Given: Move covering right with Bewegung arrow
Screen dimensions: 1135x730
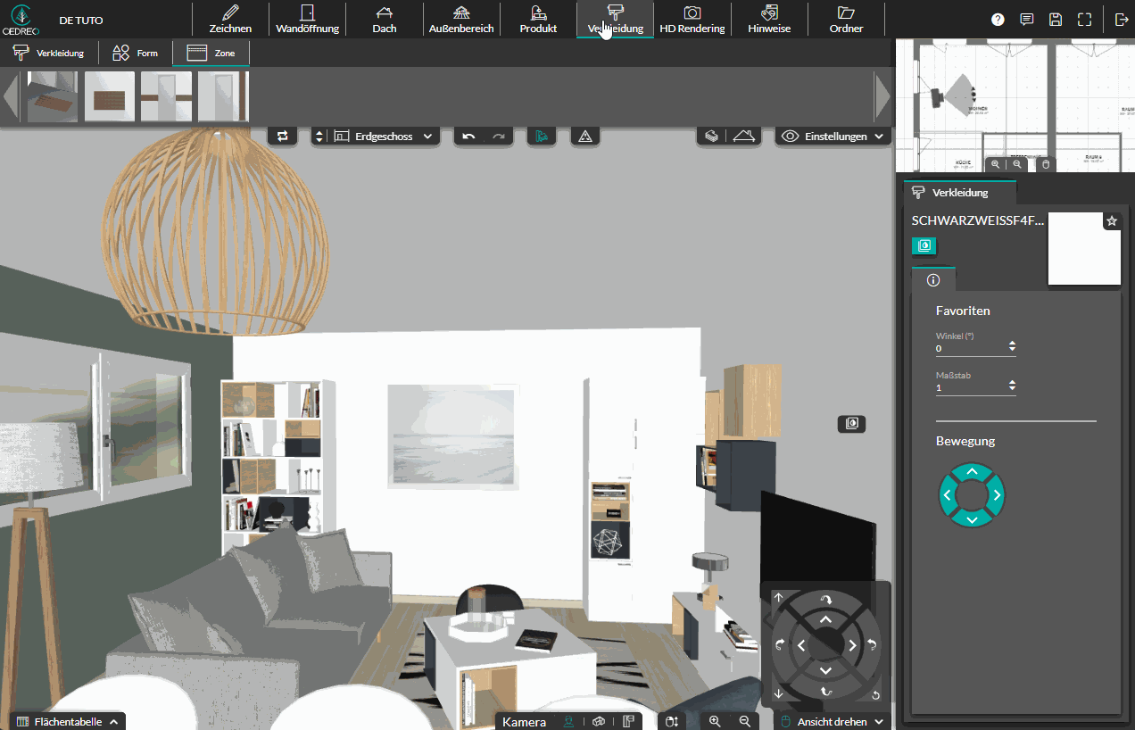Looking at the screenshot, I should (x=998, y=494).
